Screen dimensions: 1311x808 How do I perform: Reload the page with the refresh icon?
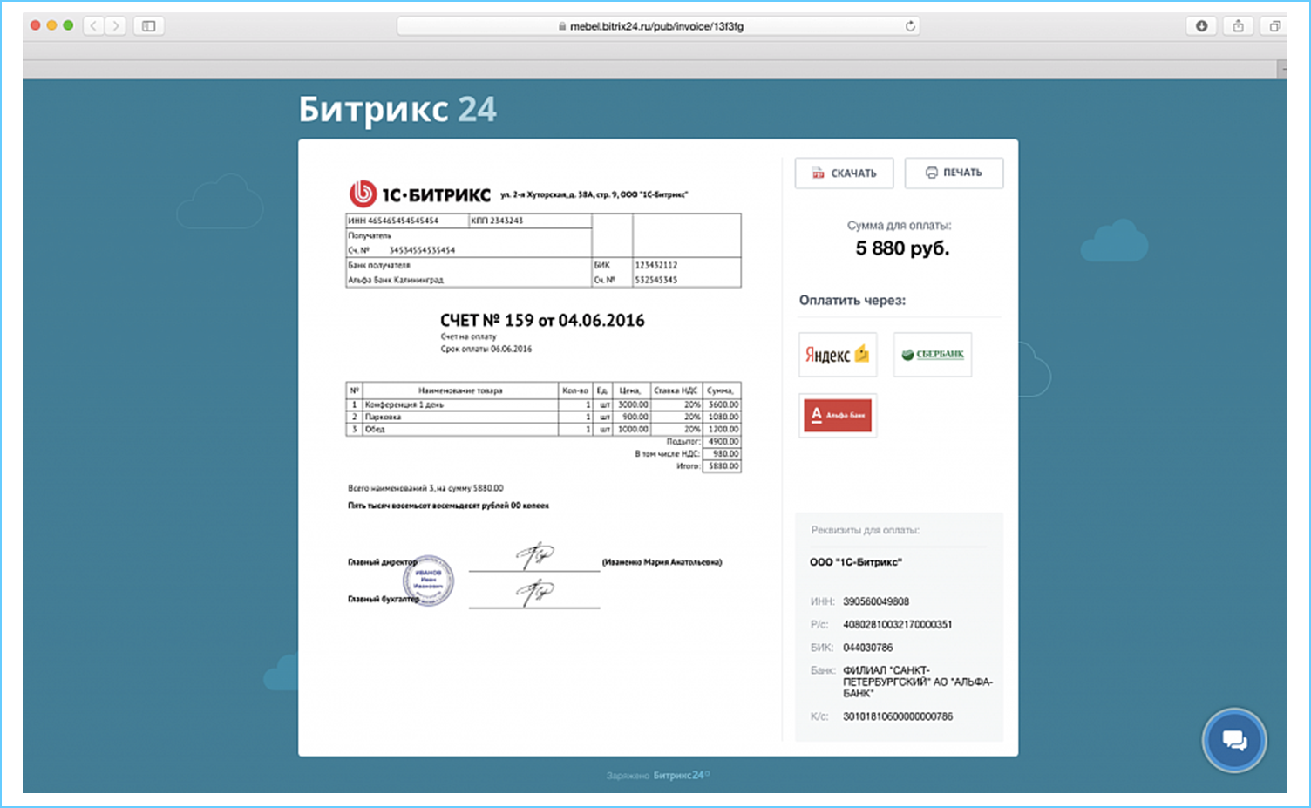[910, 26]
